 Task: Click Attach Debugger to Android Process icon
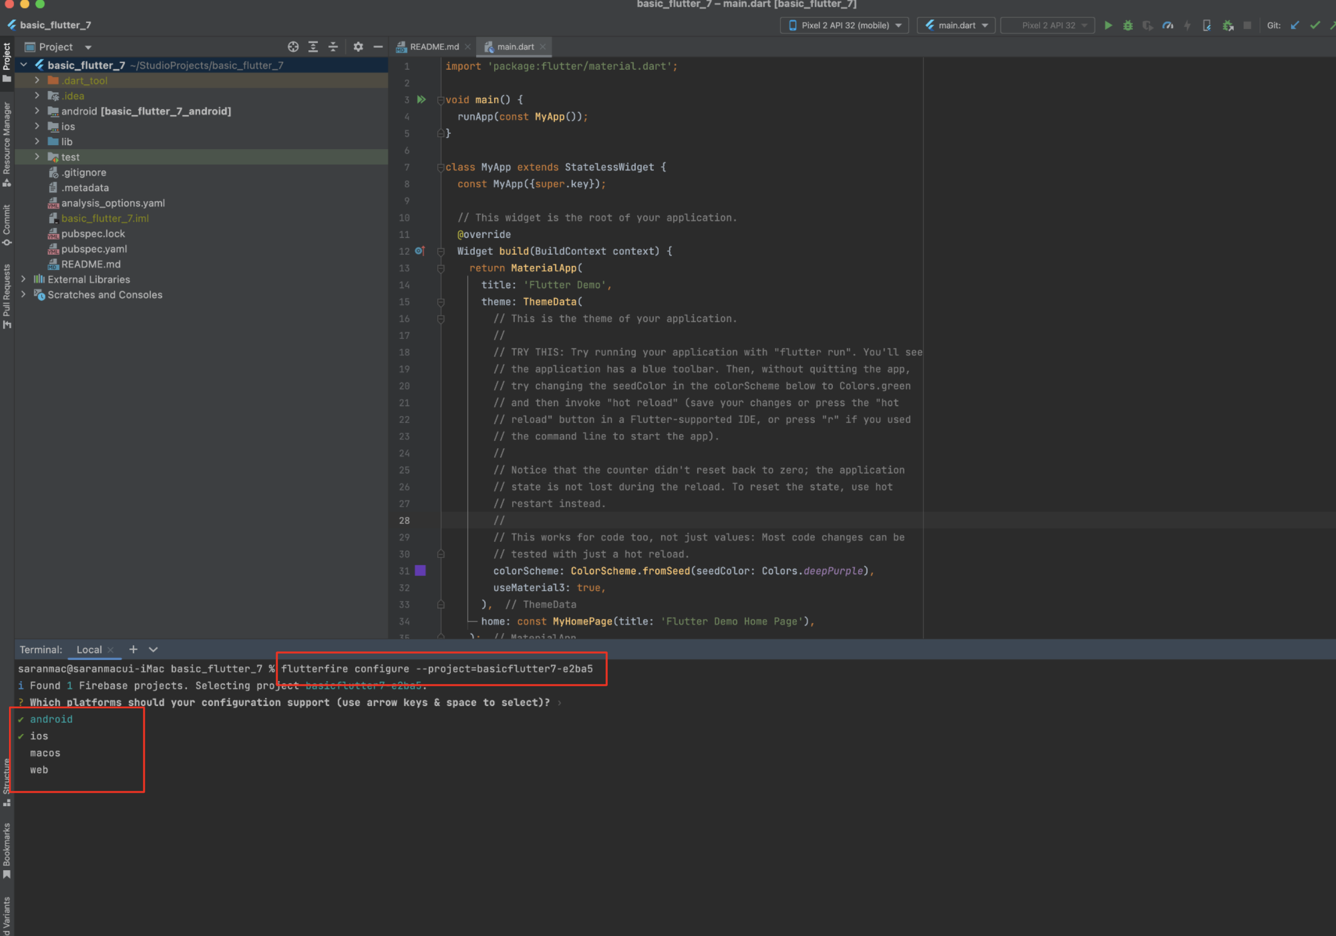pos(1228,25)
